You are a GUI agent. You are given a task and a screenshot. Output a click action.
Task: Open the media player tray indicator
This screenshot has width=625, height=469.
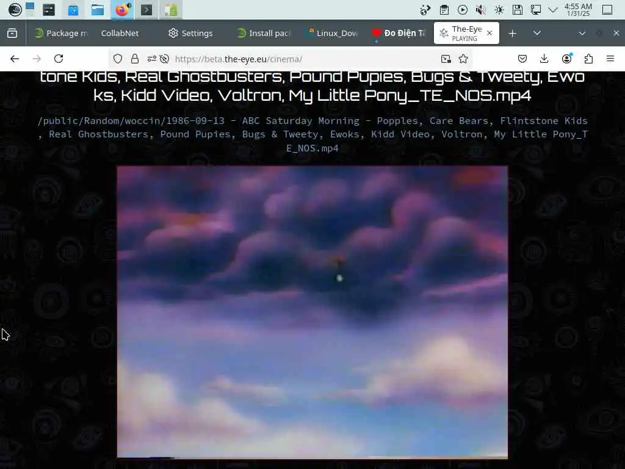click(x=463, y=10)
